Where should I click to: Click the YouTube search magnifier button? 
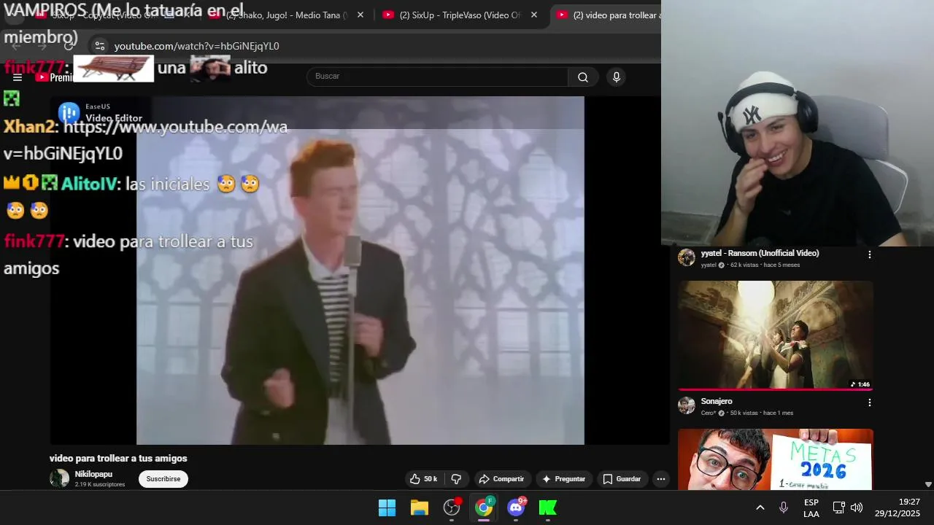click(x=583, y=77)
